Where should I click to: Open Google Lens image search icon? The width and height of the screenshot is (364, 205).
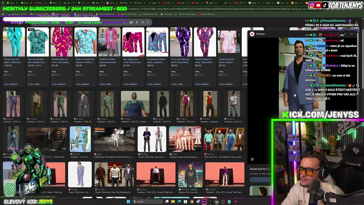pyautogui.click(x=143, y=22)
